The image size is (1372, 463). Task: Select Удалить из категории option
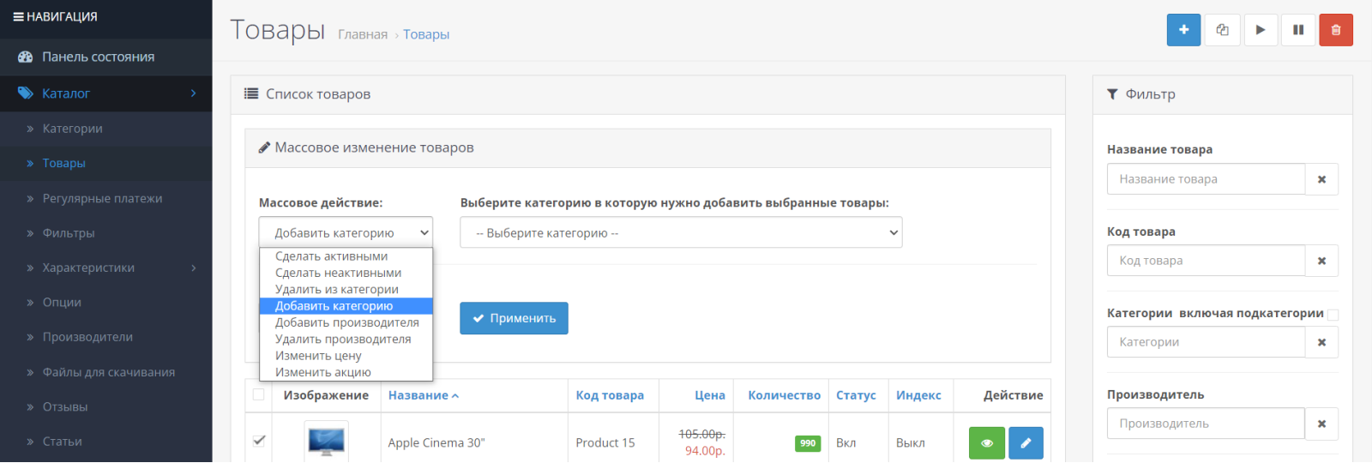pyautogui.click(x=346, y=289)
